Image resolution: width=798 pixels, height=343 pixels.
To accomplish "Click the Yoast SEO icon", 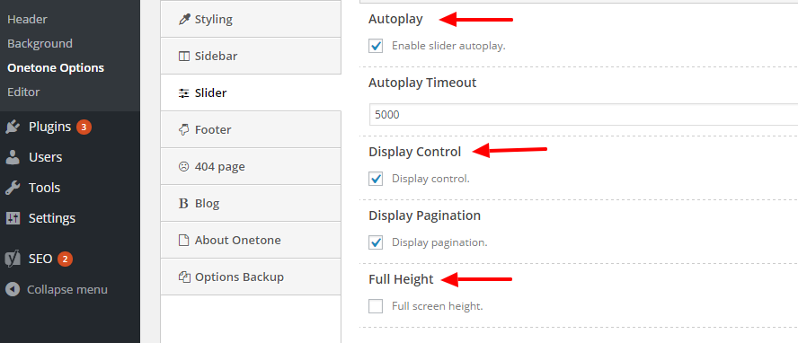I will point(13,259).
